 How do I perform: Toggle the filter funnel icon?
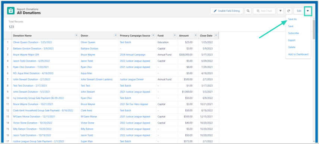[280, 11]
